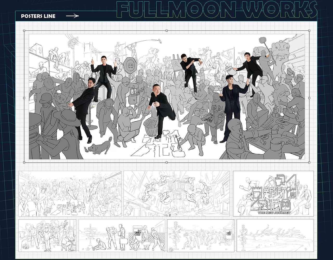Open the sketch of travelers with luggage
The height and width of the screenshot is (260, 333).
click(x=122, y=236)
